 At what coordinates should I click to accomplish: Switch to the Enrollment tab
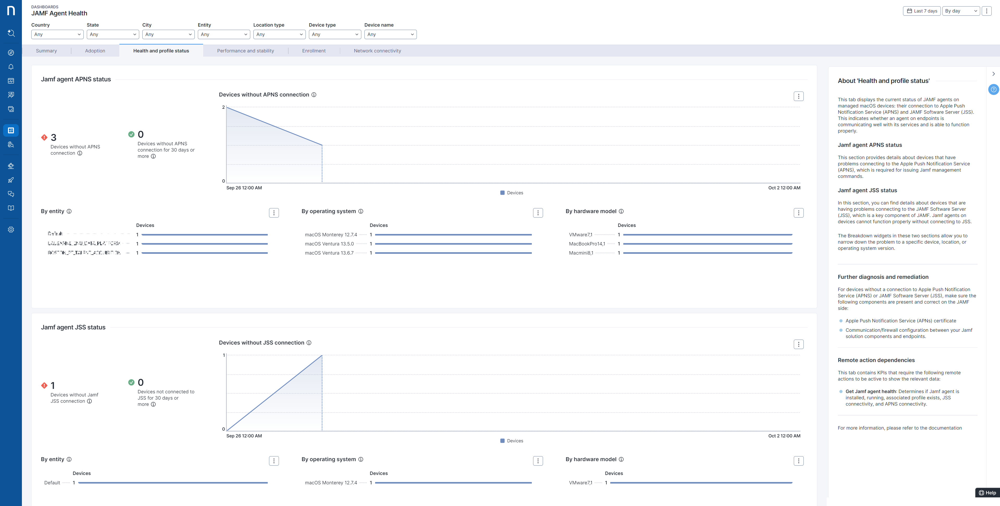pyautogui.click(x=314, y=51)
